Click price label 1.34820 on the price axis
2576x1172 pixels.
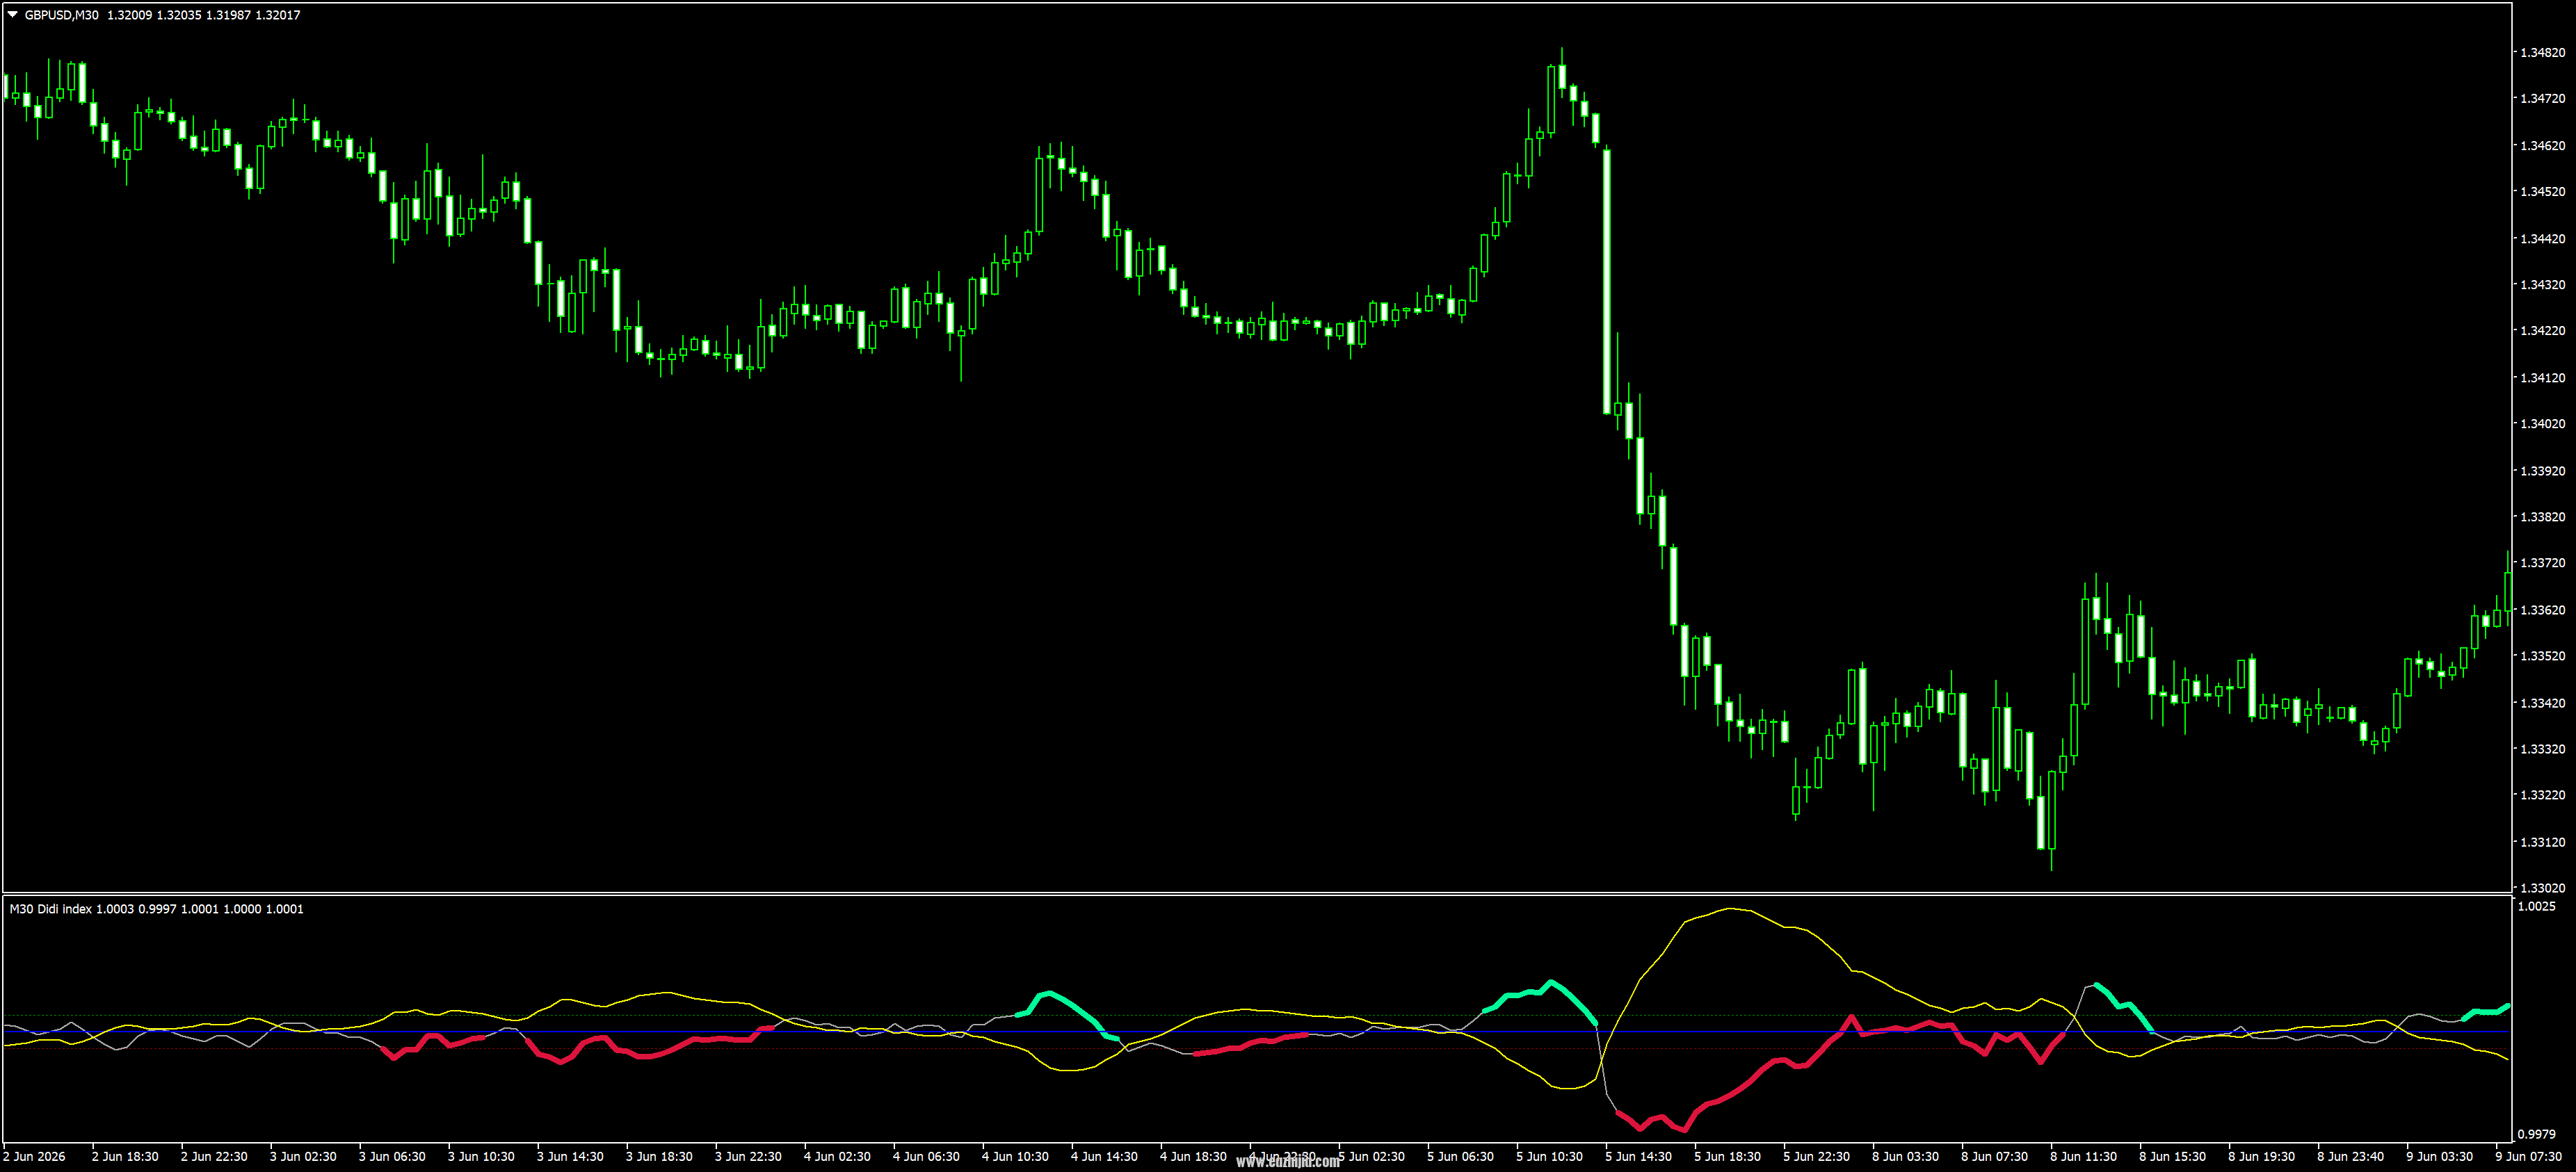[x=2543, y=52]
